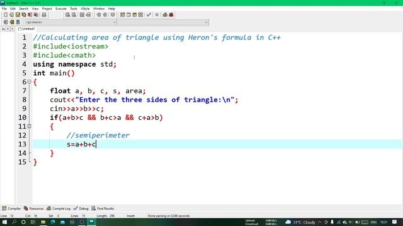Screen dimensions: 403x226
Task: Open taskbar Search magnifier
Action: (14, 222)
